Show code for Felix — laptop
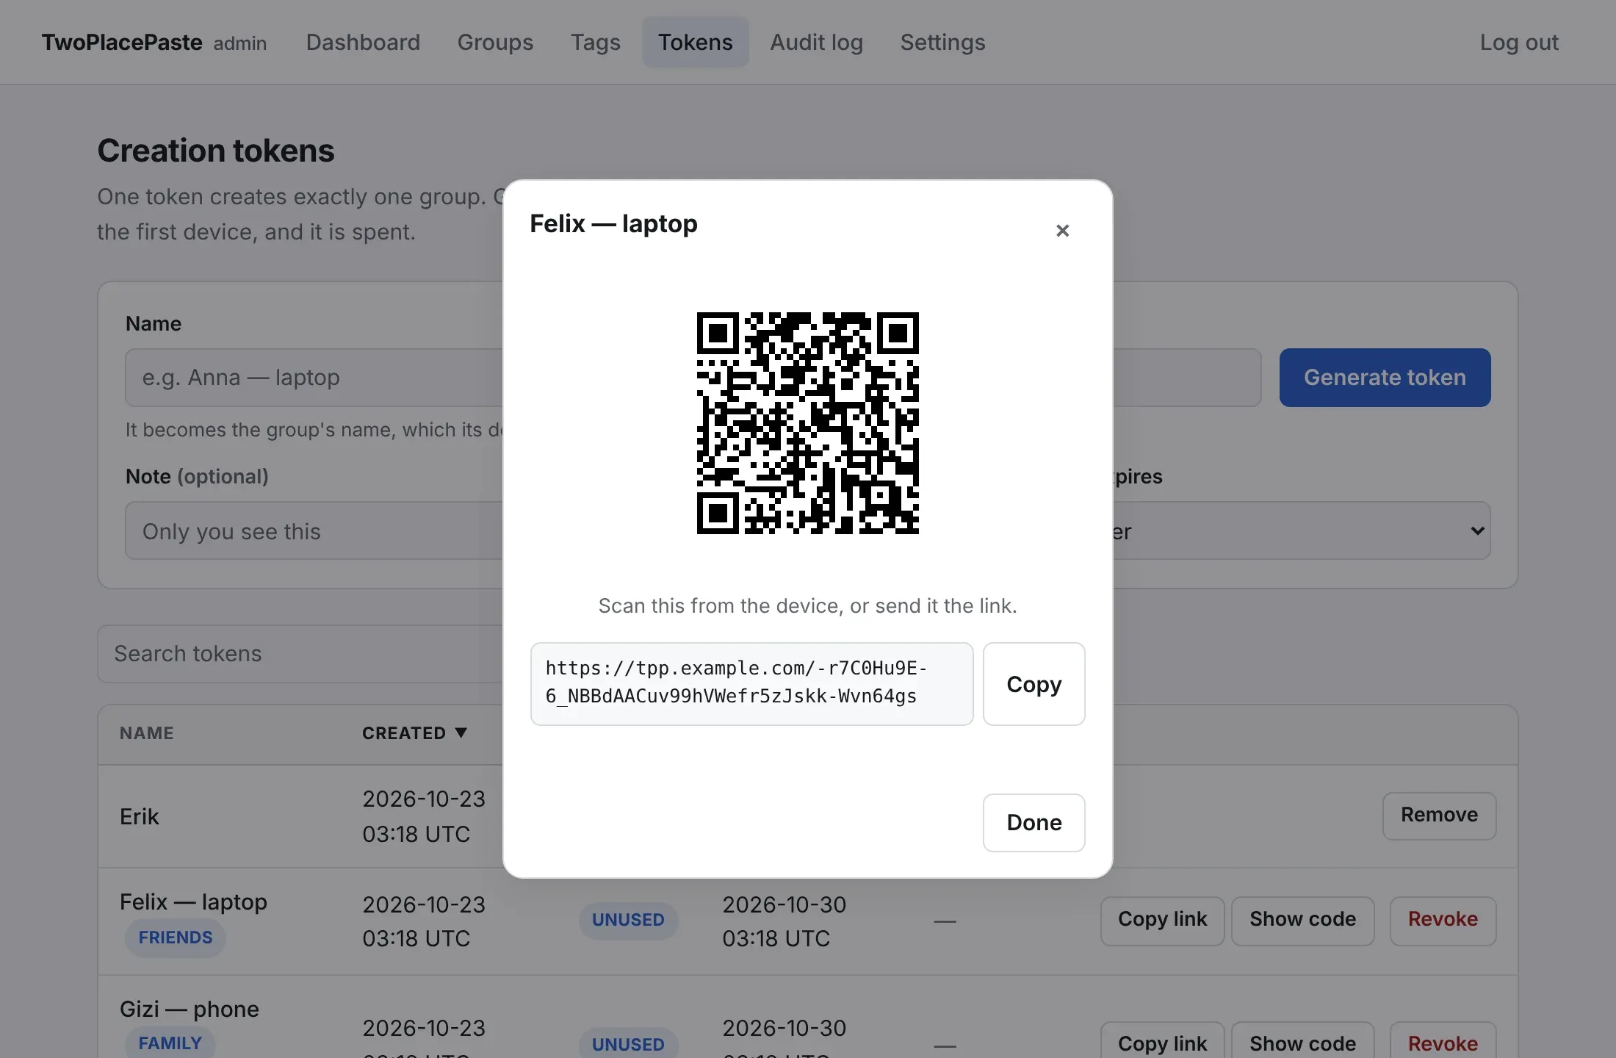1616x1058 pixels. click(1302, 920)
